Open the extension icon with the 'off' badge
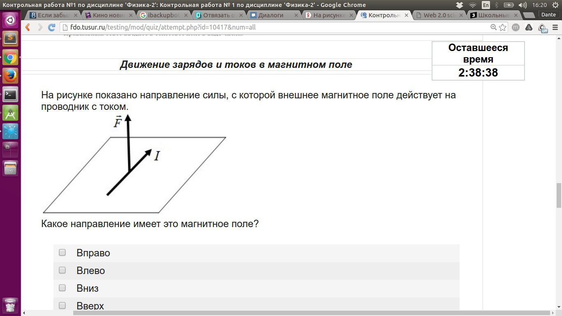The image size is (562, 316). (x=543, y=28)
